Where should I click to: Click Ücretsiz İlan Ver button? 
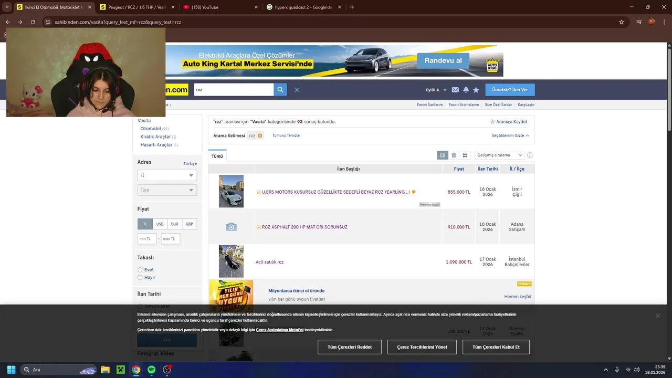(x=510, y=90)
